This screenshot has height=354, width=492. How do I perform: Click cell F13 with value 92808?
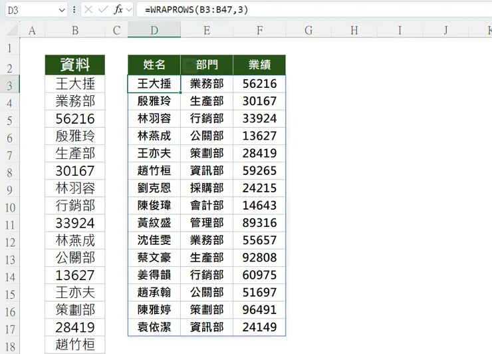pos(259,258)
